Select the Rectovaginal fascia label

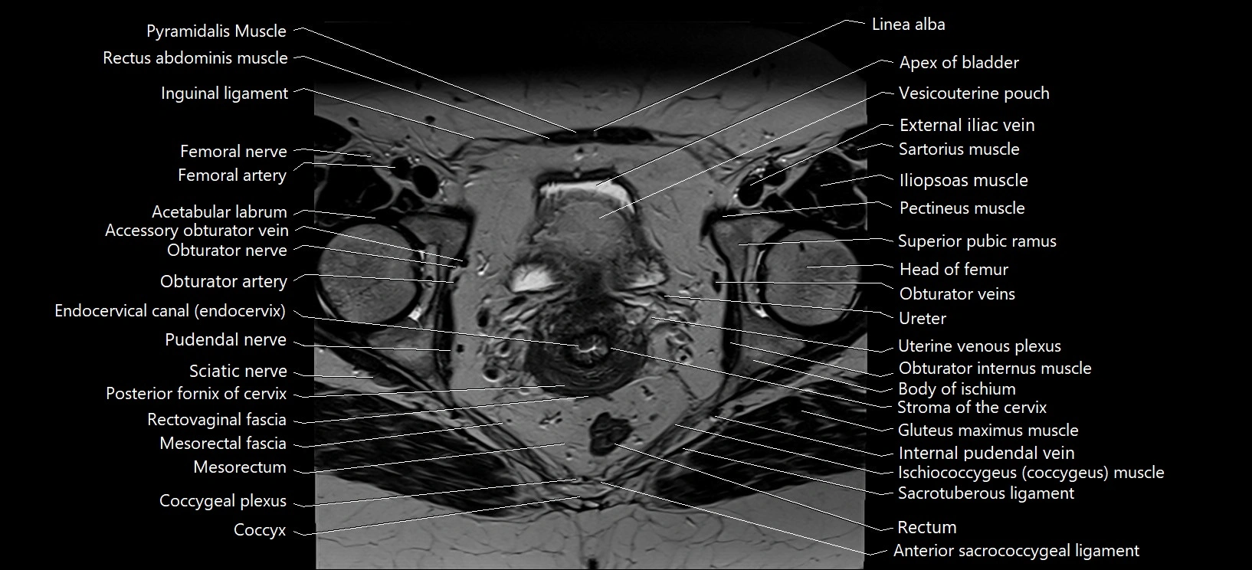point(217,420)
